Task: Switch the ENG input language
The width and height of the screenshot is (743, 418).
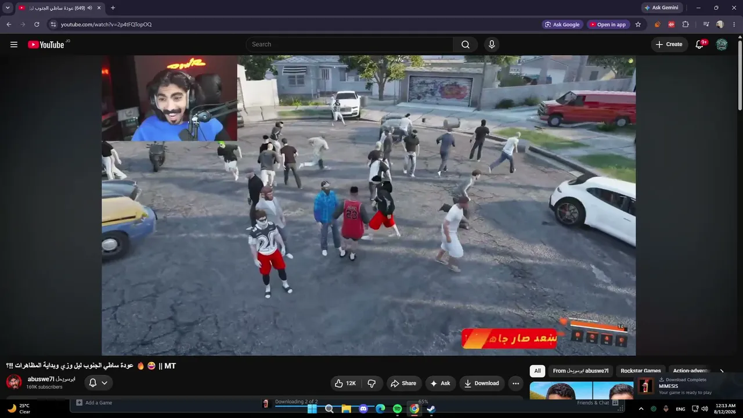Action: tap(680, 409)
